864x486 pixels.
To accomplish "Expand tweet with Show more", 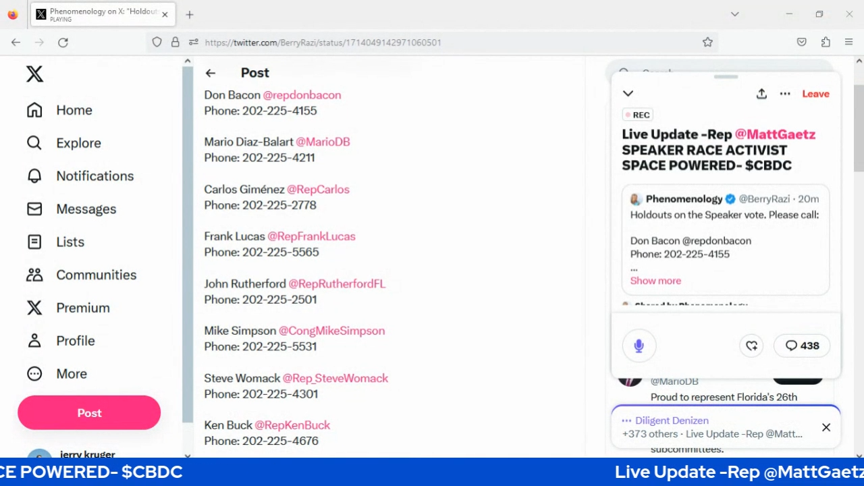I will (655, 281).
